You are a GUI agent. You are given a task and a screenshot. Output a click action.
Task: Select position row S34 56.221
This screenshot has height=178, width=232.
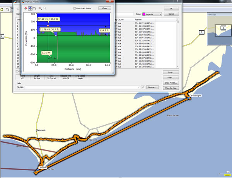144,23
